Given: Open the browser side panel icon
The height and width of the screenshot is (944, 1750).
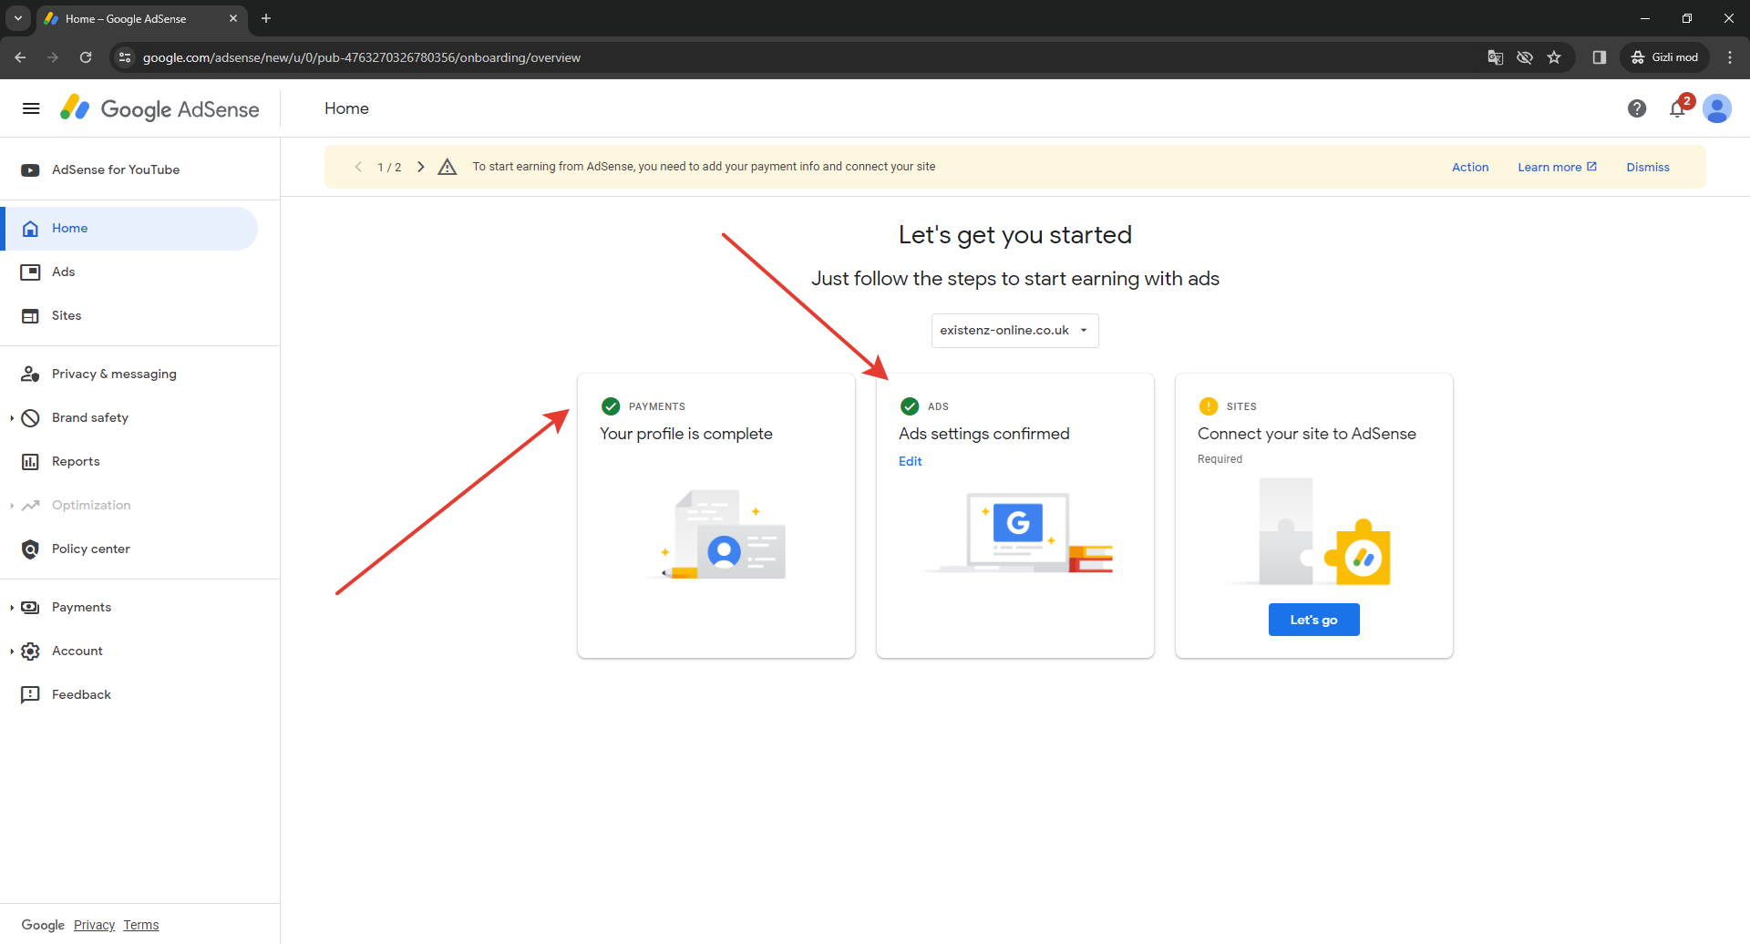Looking at the screenshot, I should coord(1599,57).
